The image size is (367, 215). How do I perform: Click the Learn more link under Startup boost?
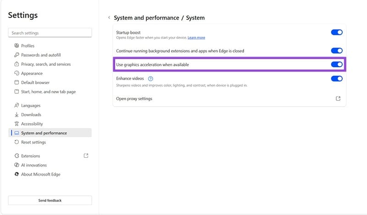point(196,38)
